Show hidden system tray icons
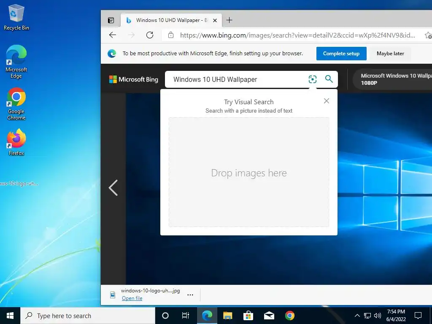Viewport: 432px width, 324px height. (x=357, y=316)
